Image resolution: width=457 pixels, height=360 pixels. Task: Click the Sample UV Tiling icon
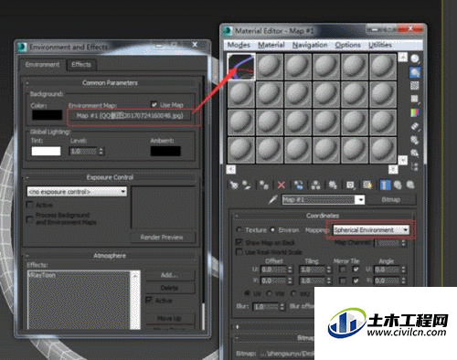coord(415,99)
